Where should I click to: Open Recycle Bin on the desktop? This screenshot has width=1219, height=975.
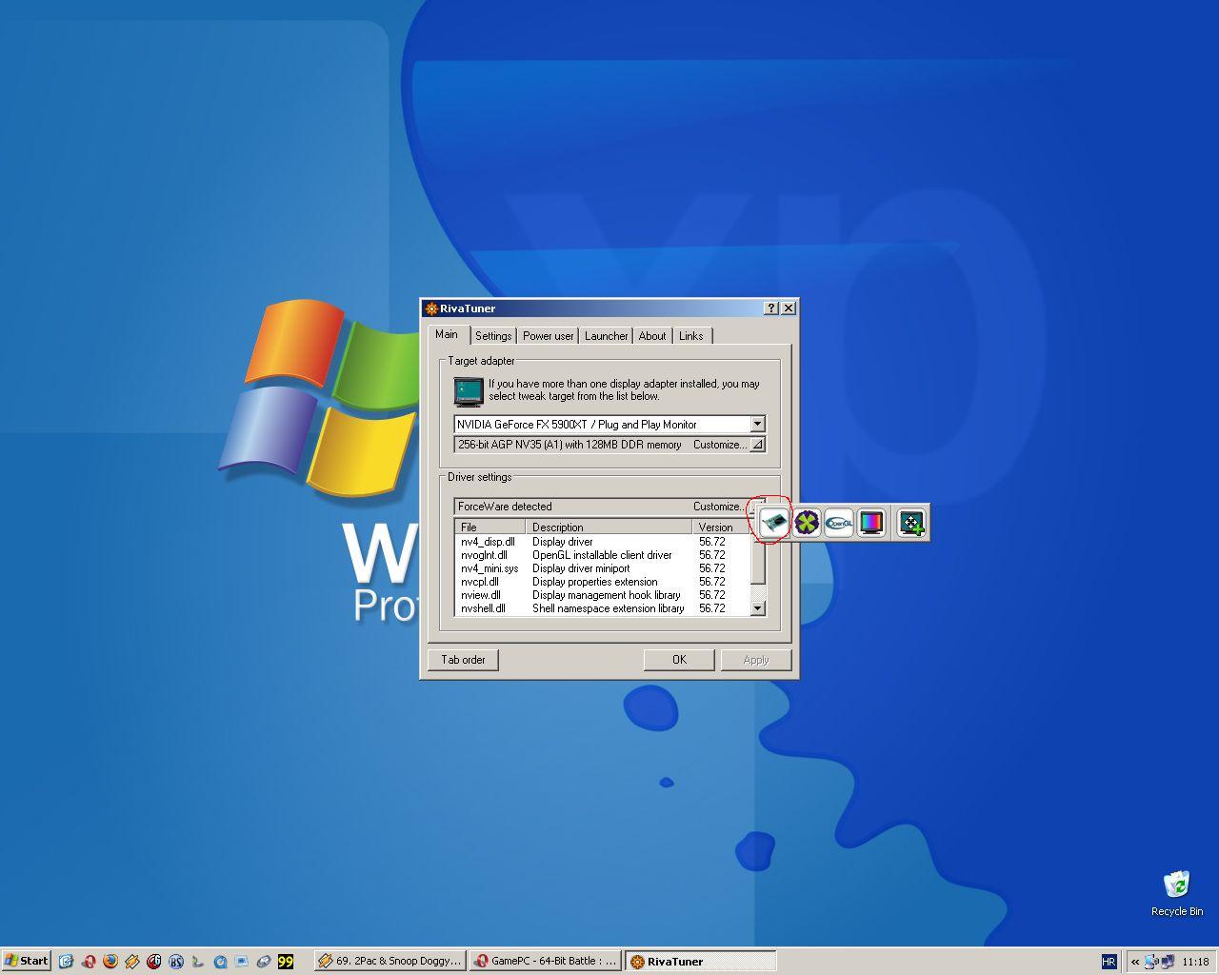point(1176,885)
